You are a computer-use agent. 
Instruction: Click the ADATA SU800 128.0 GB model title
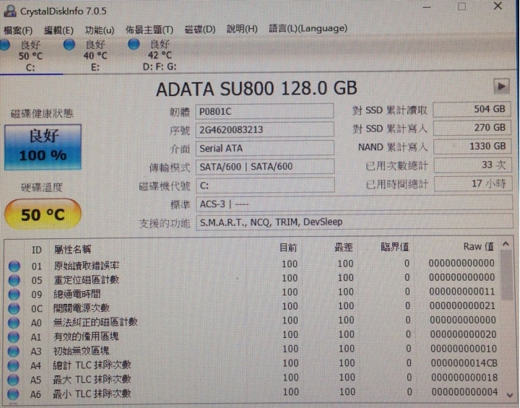256,89
